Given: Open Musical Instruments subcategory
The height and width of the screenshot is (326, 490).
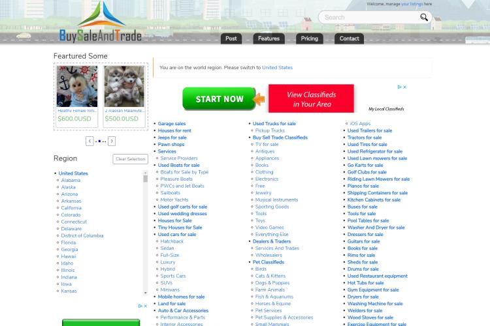Looking at the screenshot, I should (276, 200).
